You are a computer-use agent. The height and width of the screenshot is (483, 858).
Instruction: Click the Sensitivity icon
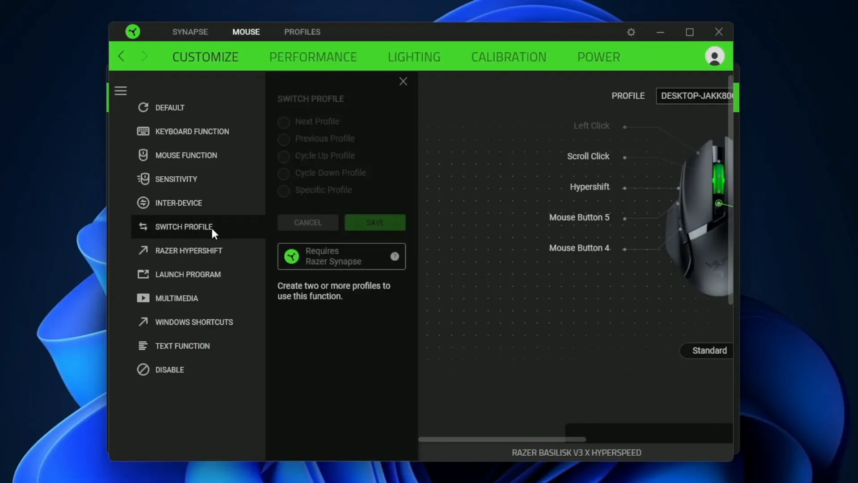(x=143, y=179)
